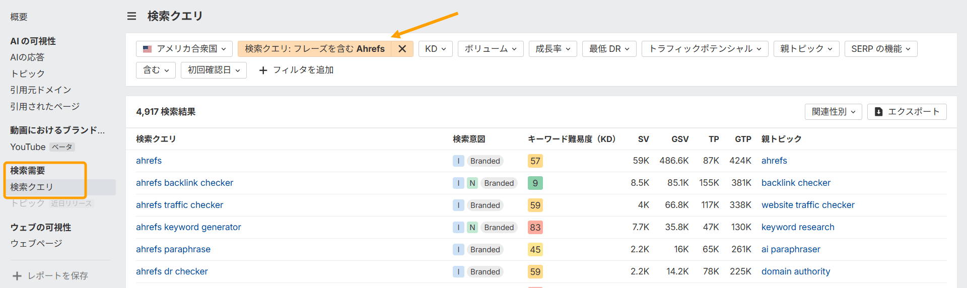
Task: Click the SV column header
Action: tap(643, 139)
